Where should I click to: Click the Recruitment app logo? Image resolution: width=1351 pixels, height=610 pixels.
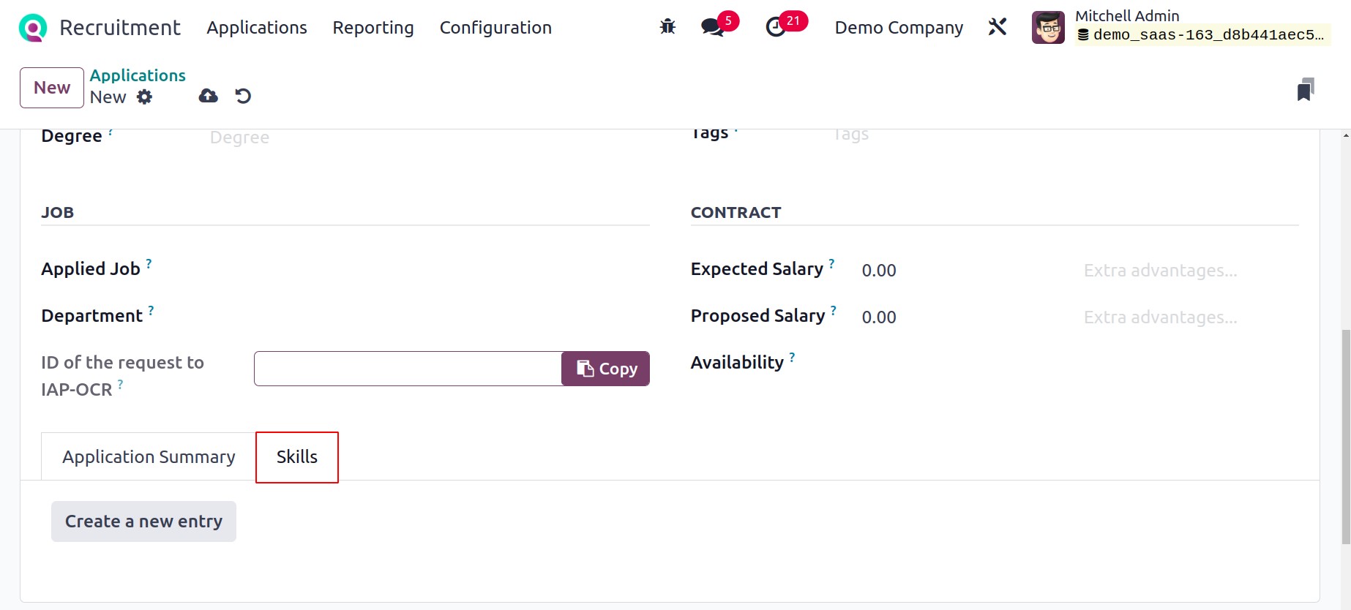point(32,28)
